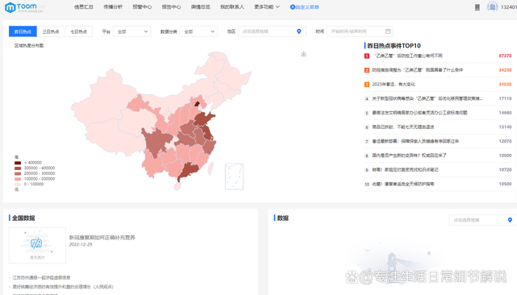
Task: Download the regional heat map via download icon
Action: [304, 54]
